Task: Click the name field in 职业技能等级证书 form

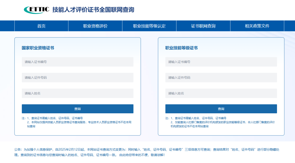Action: tap(221, 93)
